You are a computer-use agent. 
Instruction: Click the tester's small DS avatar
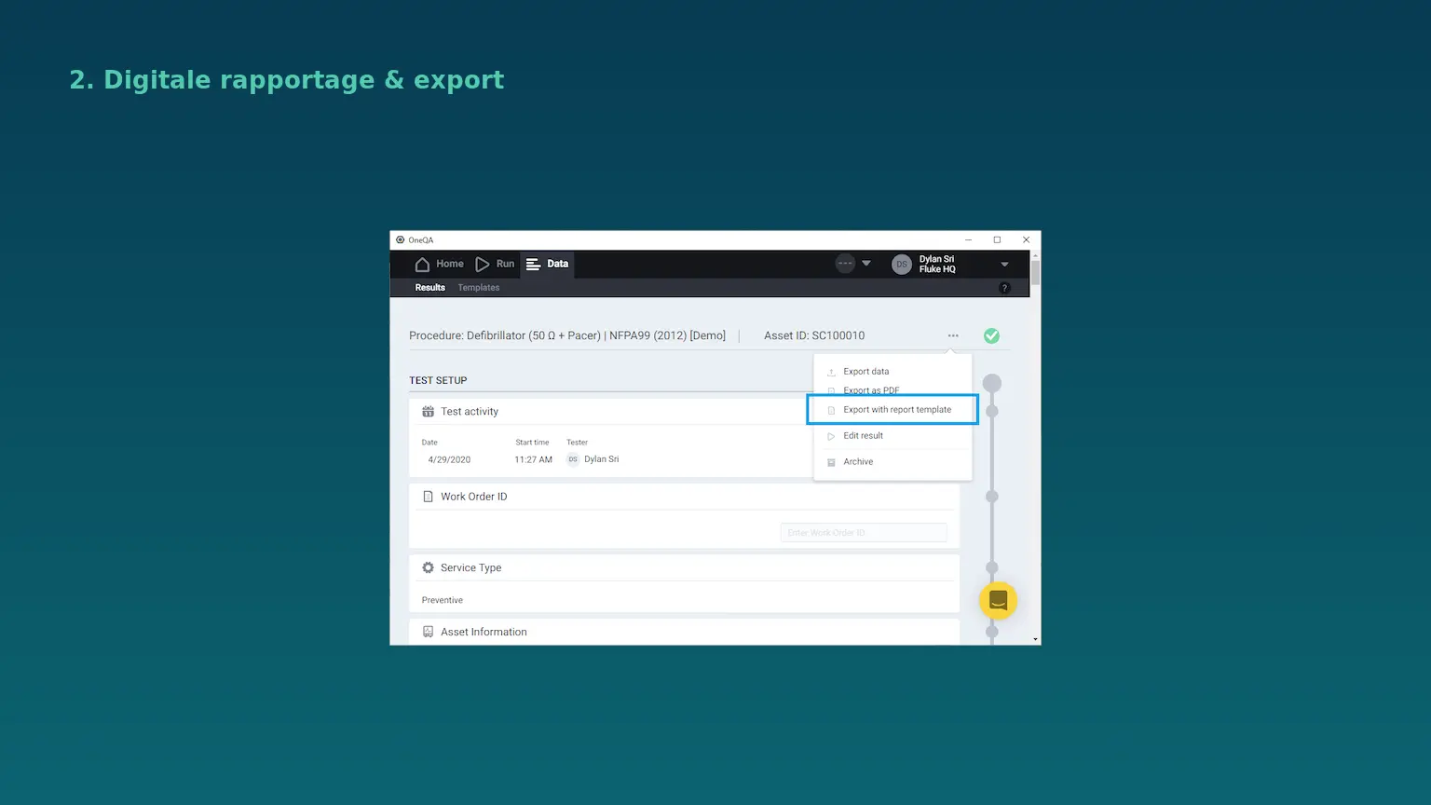point(573,459)
